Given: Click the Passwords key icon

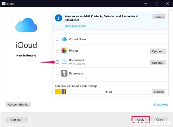Looking at the screenshot, I should coord(64,73).
